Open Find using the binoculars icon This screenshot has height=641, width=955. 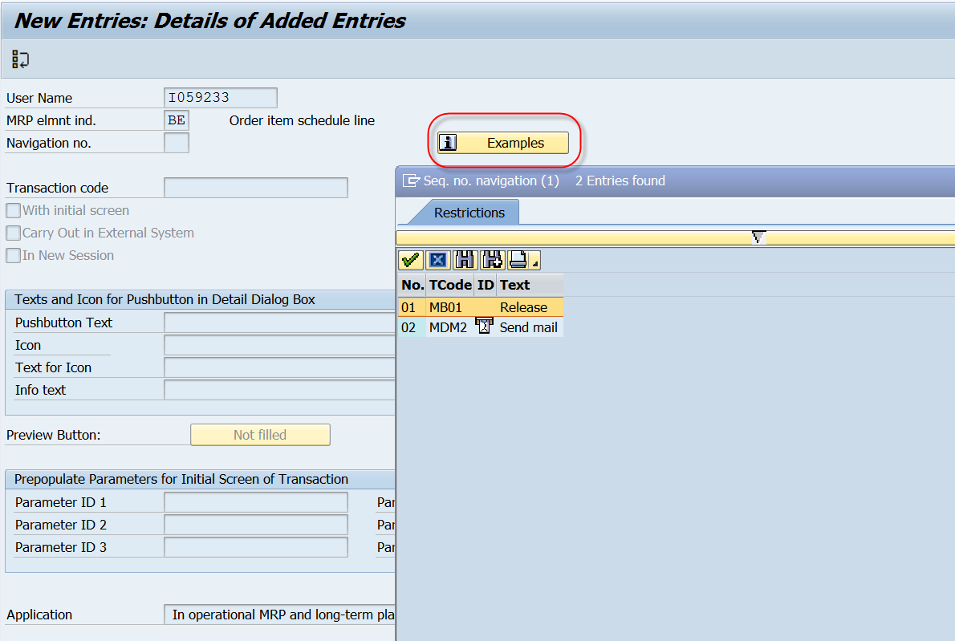click(464, 260)
